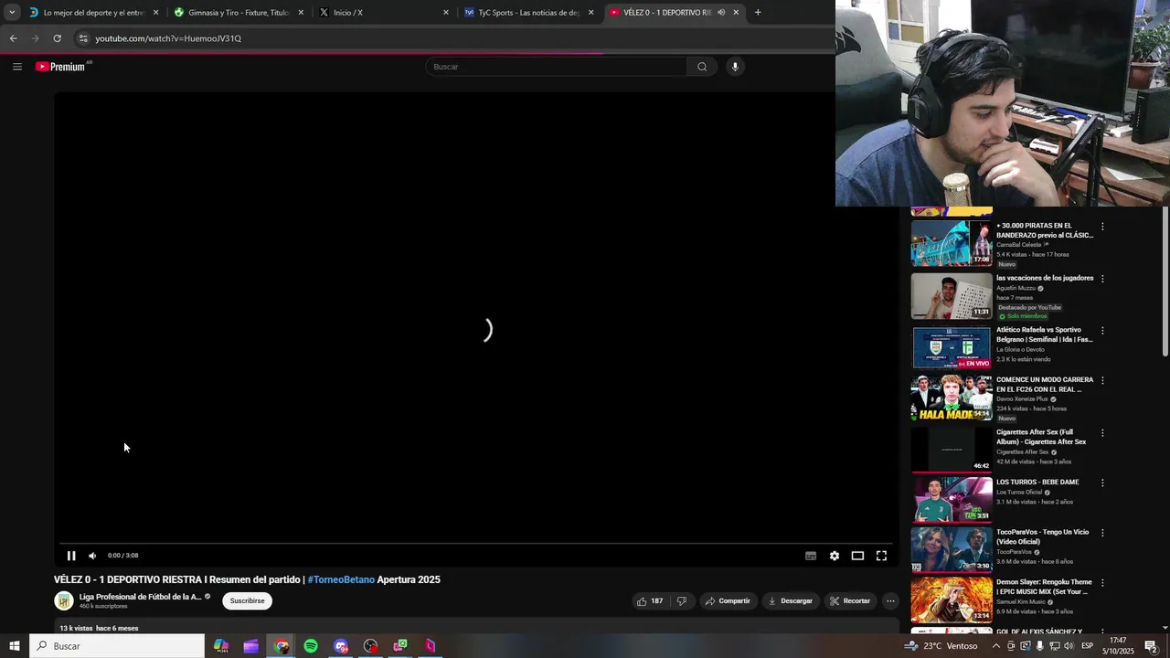The width and height of the screenshot is (1170, 658).
Task: Open Demon Slayer Rengoku Theme thumbnail
Action: [952, 599]
